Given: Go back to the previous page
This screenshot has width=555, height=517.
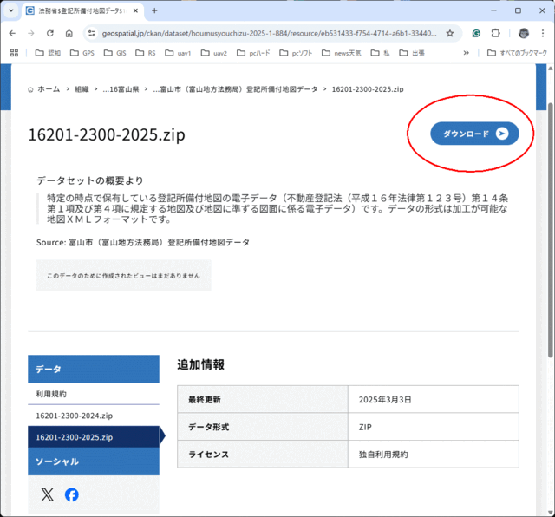Looking at the screenshot, I should pyautogui.click(x=12, y=33).
